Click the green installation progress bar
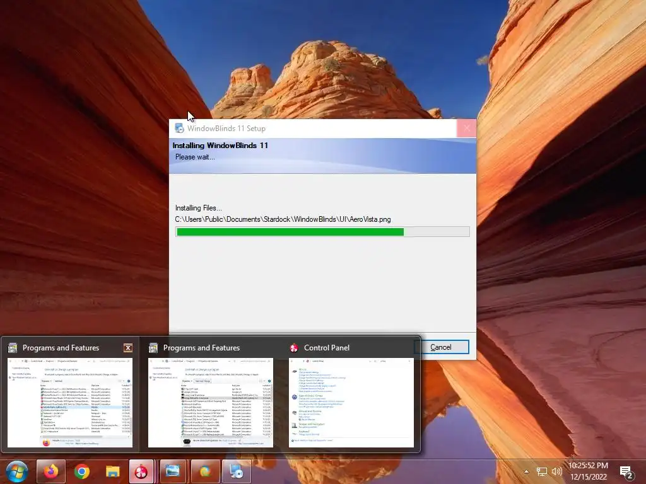The image size is (646, 484). pos(322,232)
